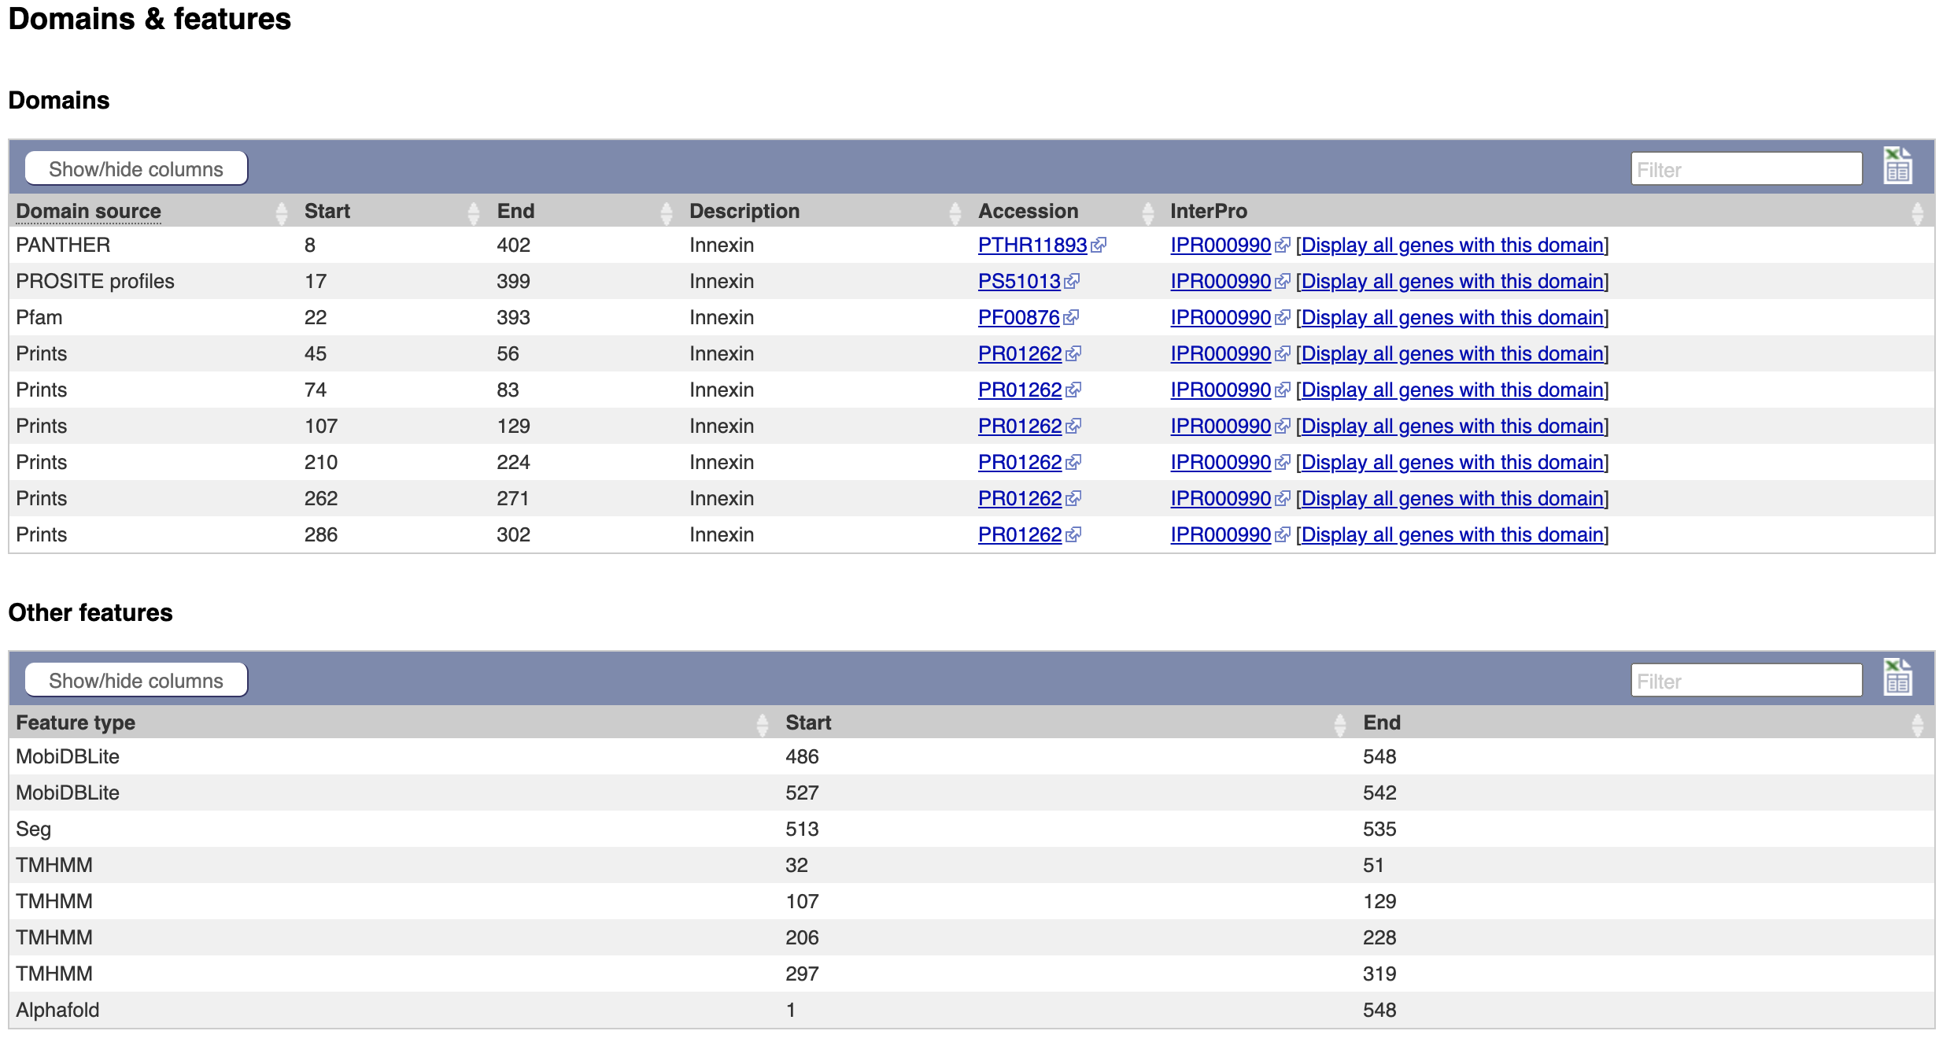Sort Domains table by InterPro arrows
The width and height of the screenshot is (1939, 1042).
pyautogui.click(x=1918, y=212)
